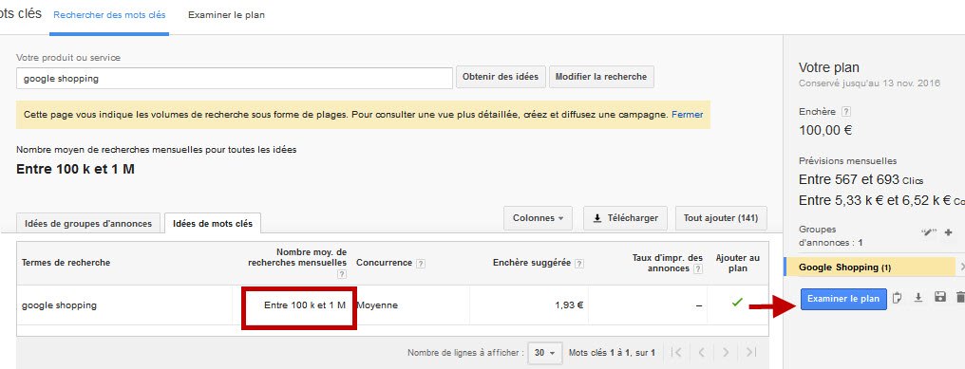Image resolution: width=965 pixels, height=369 pixels.
Task: Click the trash icon to delete plan
Action: tap(960, 298)
